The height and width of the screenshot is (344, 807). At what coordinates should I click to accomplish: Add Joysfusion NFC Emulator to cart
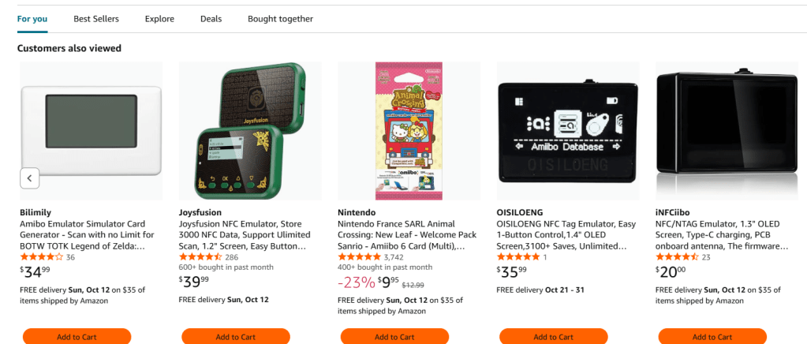[235, 337]
